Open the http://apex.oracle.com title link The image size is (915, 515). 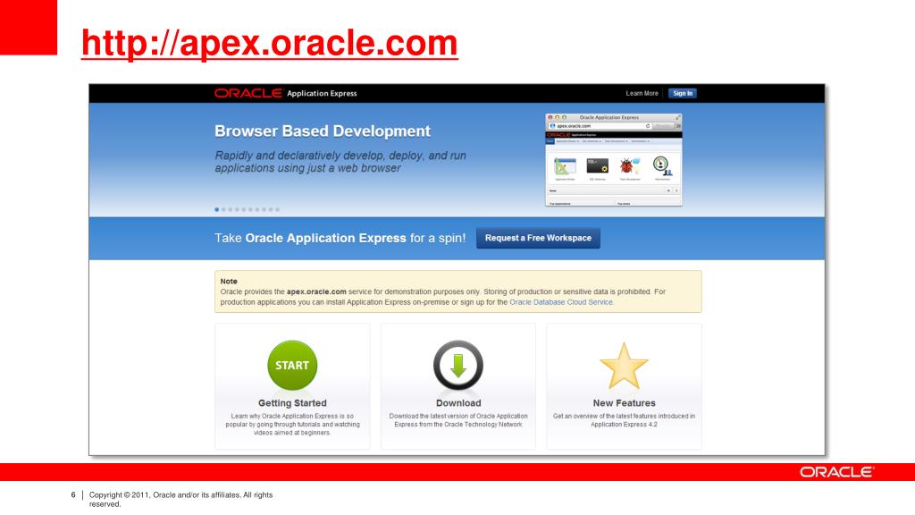[x=270, y=43]
